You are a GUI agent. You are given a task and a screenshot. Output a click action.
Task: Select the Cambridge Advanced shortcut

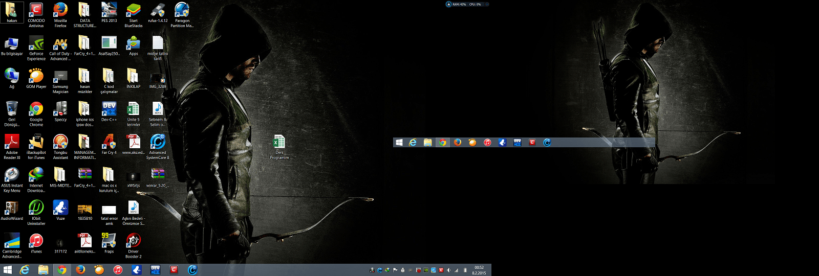click(12, 246)
